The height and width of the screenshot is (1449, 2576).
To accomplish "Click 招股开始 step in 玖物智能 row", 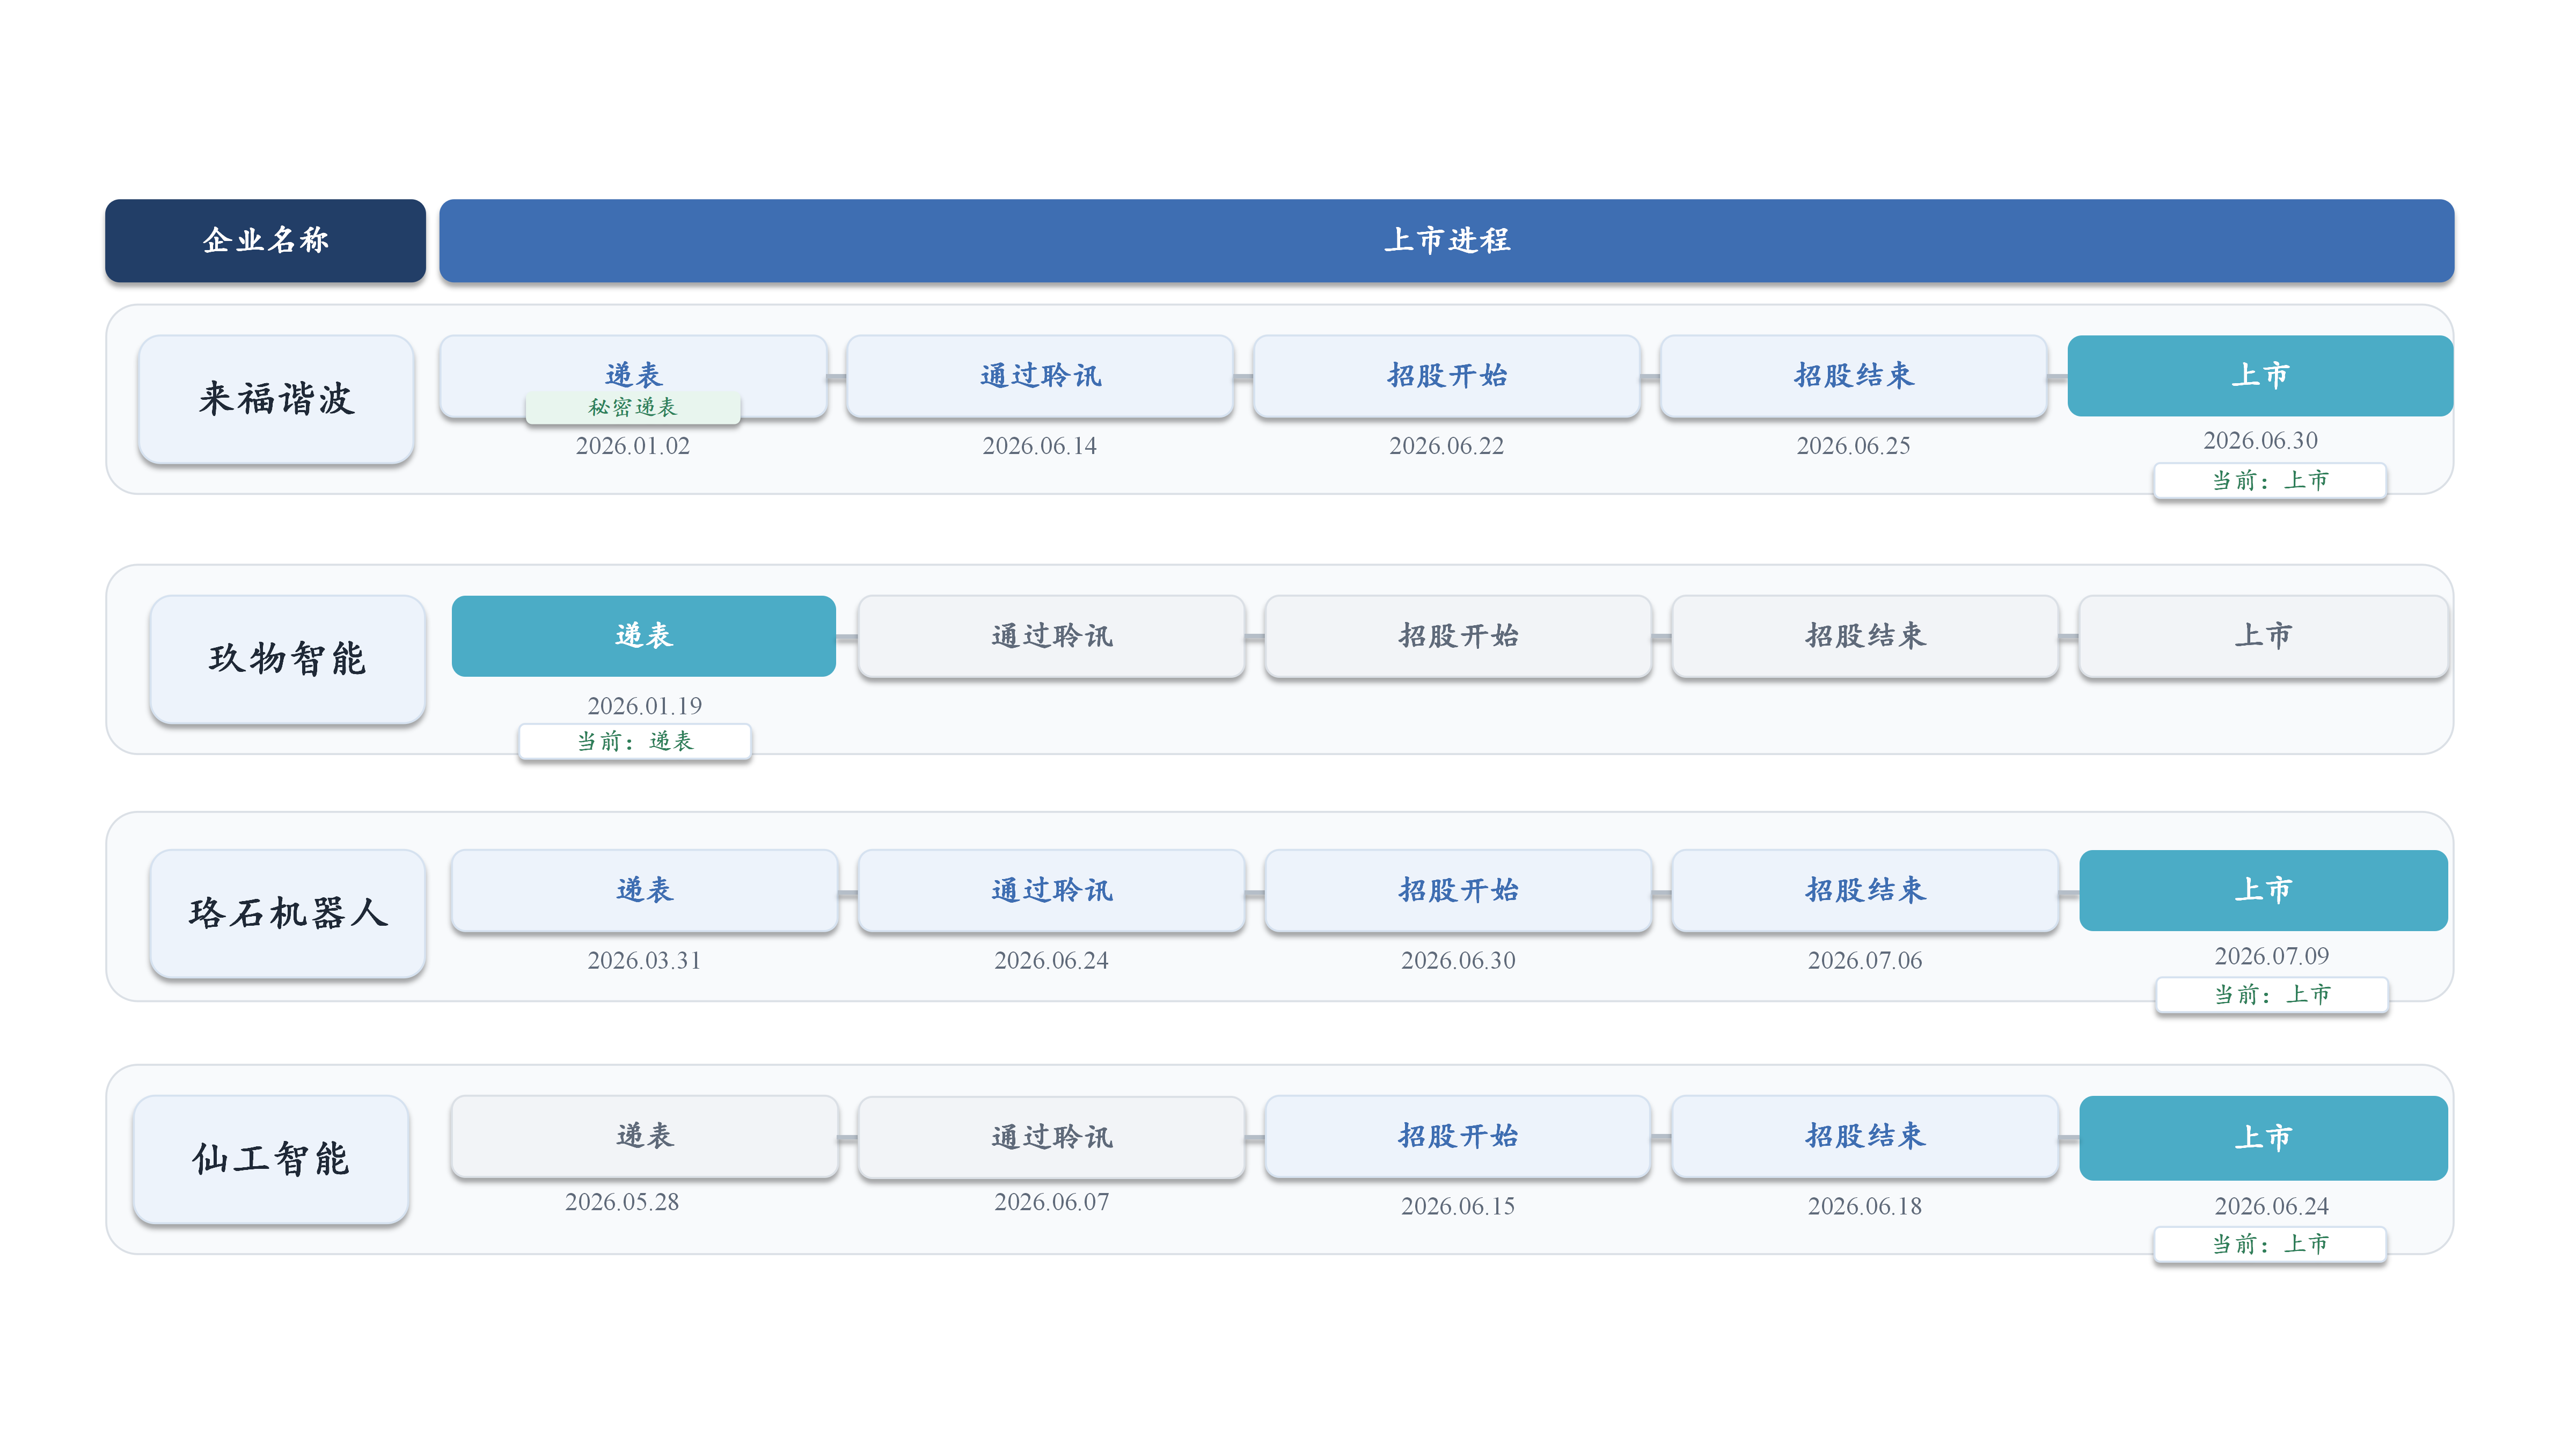I will pyautogui.click(x=1458, y=636).
